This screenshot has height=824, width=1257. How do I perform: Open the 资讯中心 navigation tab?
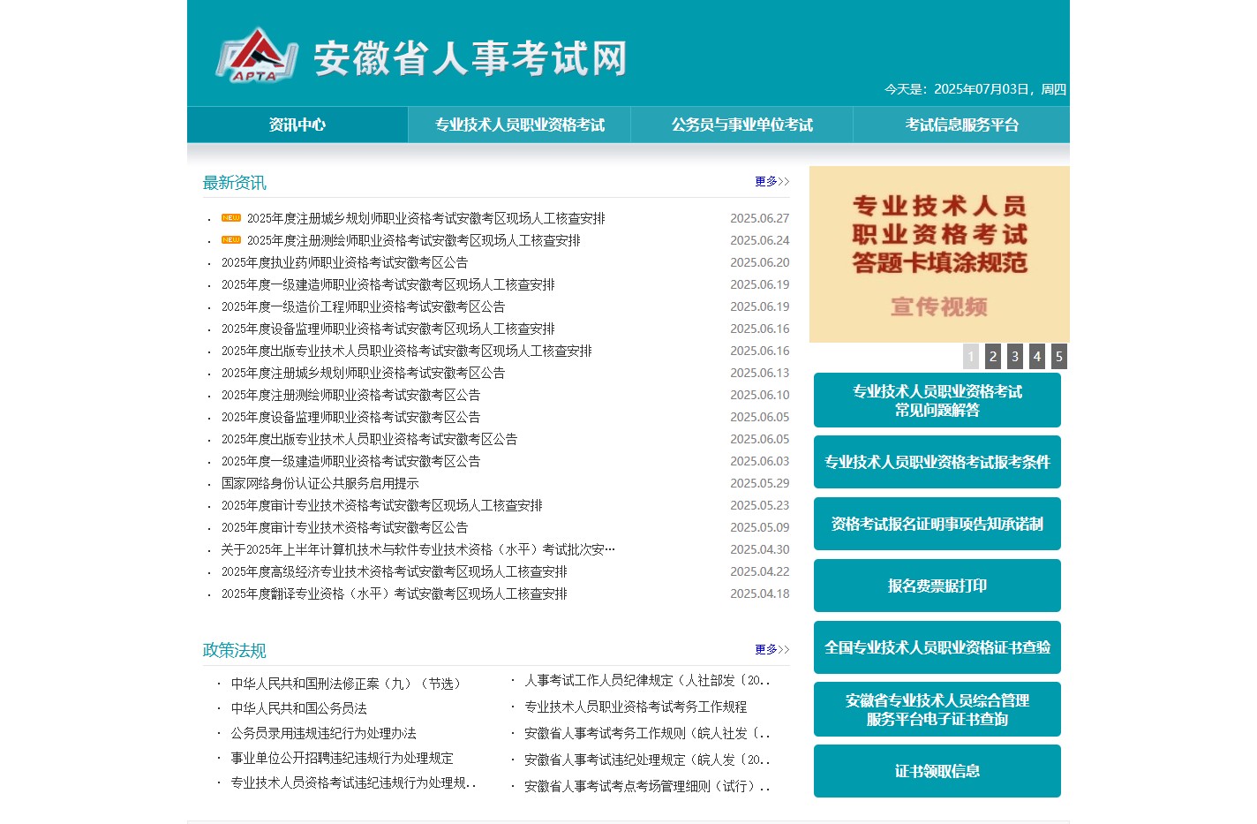pyautogui.click(x=297, y=125)
